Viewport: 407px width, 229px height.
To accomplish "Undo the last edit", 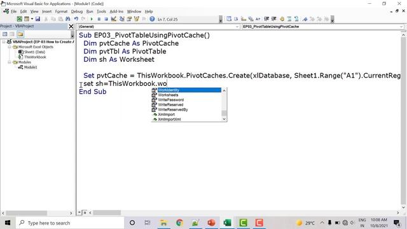I will point(76,19).
